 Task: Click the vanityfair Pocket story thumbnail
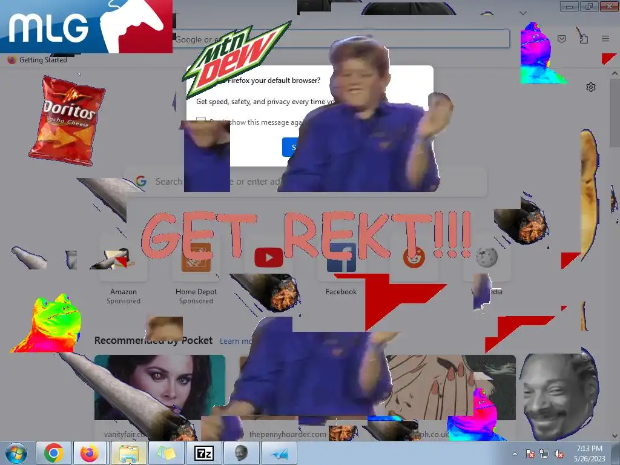(160, 387)
